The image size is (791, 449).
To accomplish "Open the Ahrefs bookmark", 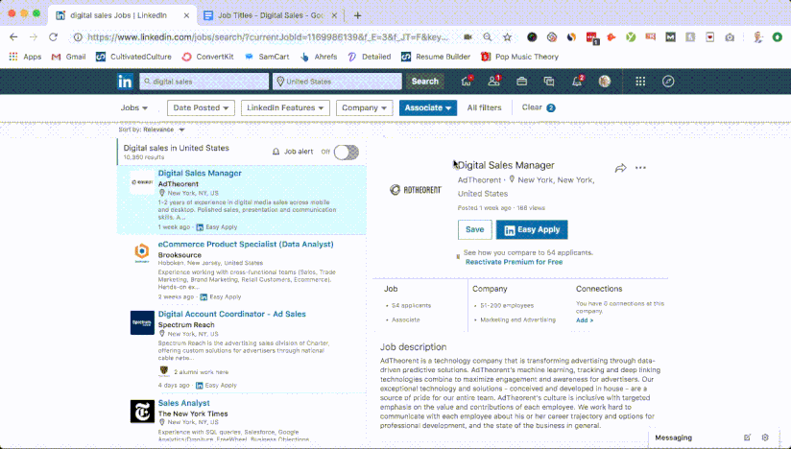I will [319, 57].
